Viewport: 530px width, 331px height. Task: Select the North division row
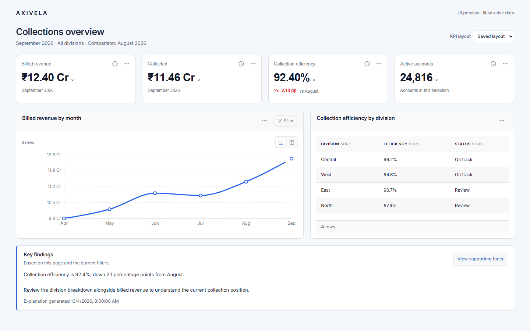[412, 206]
